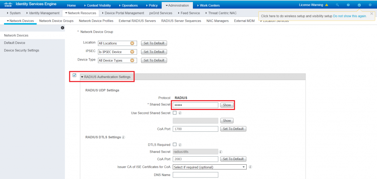Toggle the RADIUS Authentication Settings checkbox

[x=74, y=76]
